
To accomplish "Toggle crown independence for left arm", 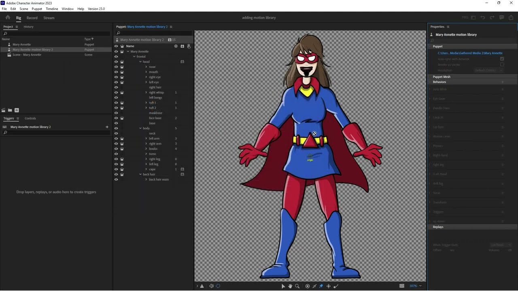I will click(122, 139).
